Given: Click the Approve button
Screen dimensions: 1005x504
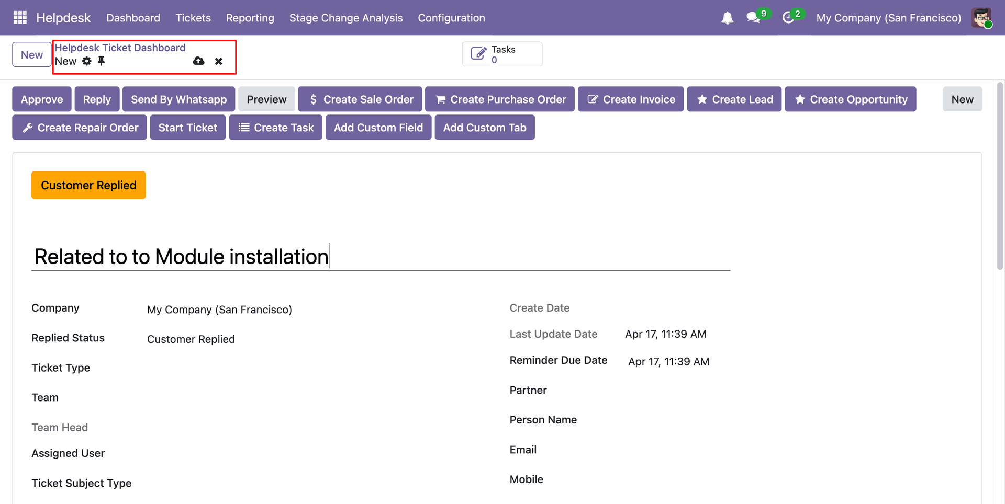Looking at the screenshot, I should tap(42, 99).
